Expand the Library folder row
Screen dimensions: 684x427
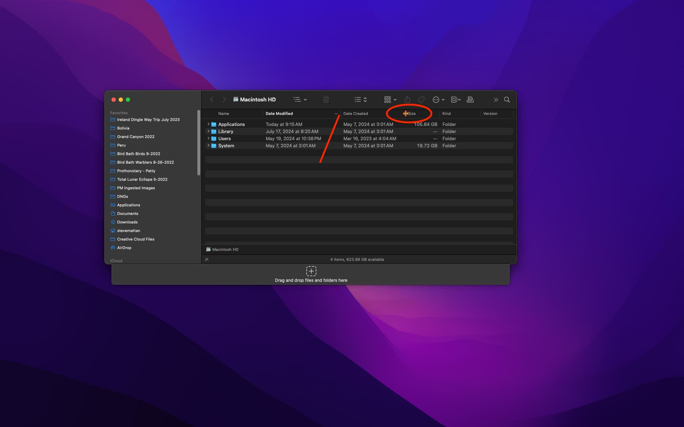[208, 131]
